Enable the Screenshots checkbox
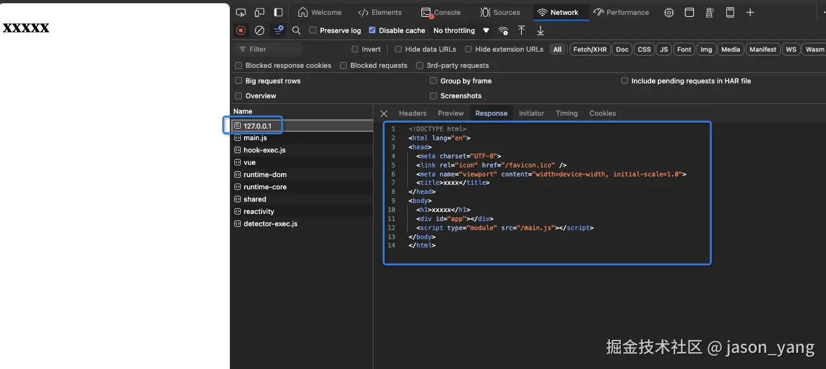The height and width of the screenshot is (369, 826). click(x=433, y=96)
